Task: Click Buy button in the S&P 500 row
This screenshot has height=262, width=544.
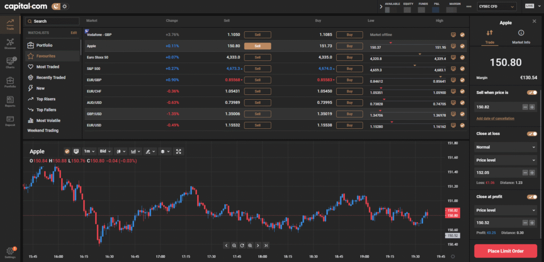Action: pyautogui.click(x=350, y=68)
